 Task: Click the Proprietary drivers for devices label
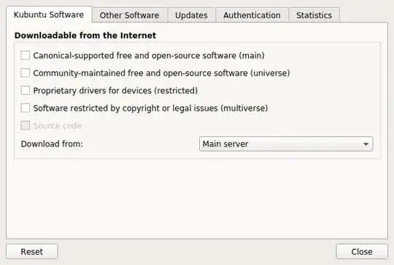click(115, 91)
